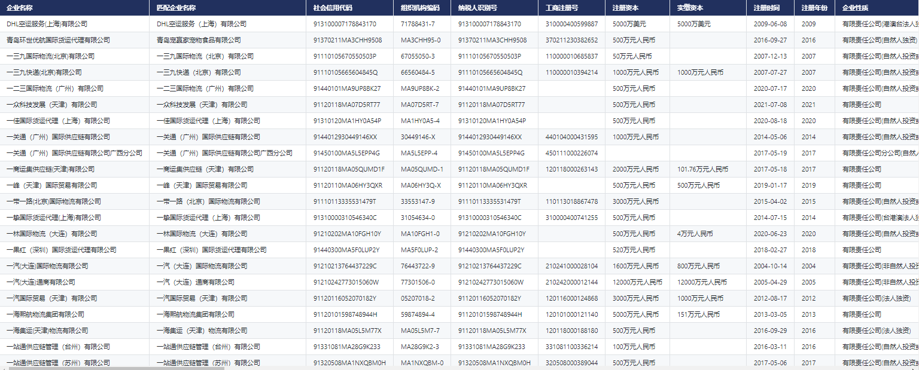Click registration number 310000400741255
The image size is (919, 370).
click(571, 218)
